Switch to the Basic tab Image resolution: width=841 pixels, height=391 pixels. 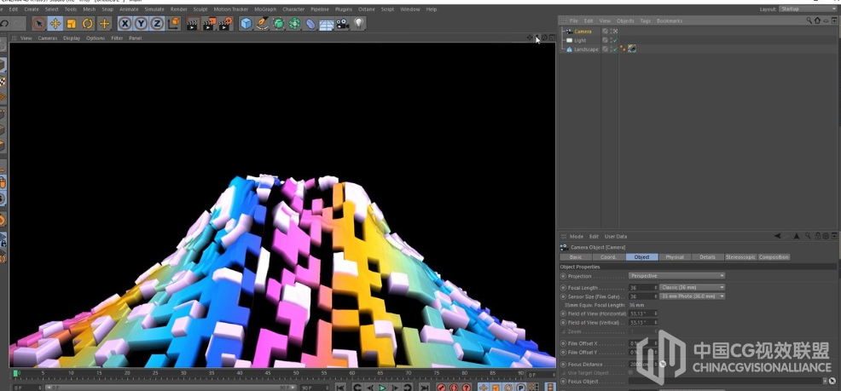(x=576, y=257)
